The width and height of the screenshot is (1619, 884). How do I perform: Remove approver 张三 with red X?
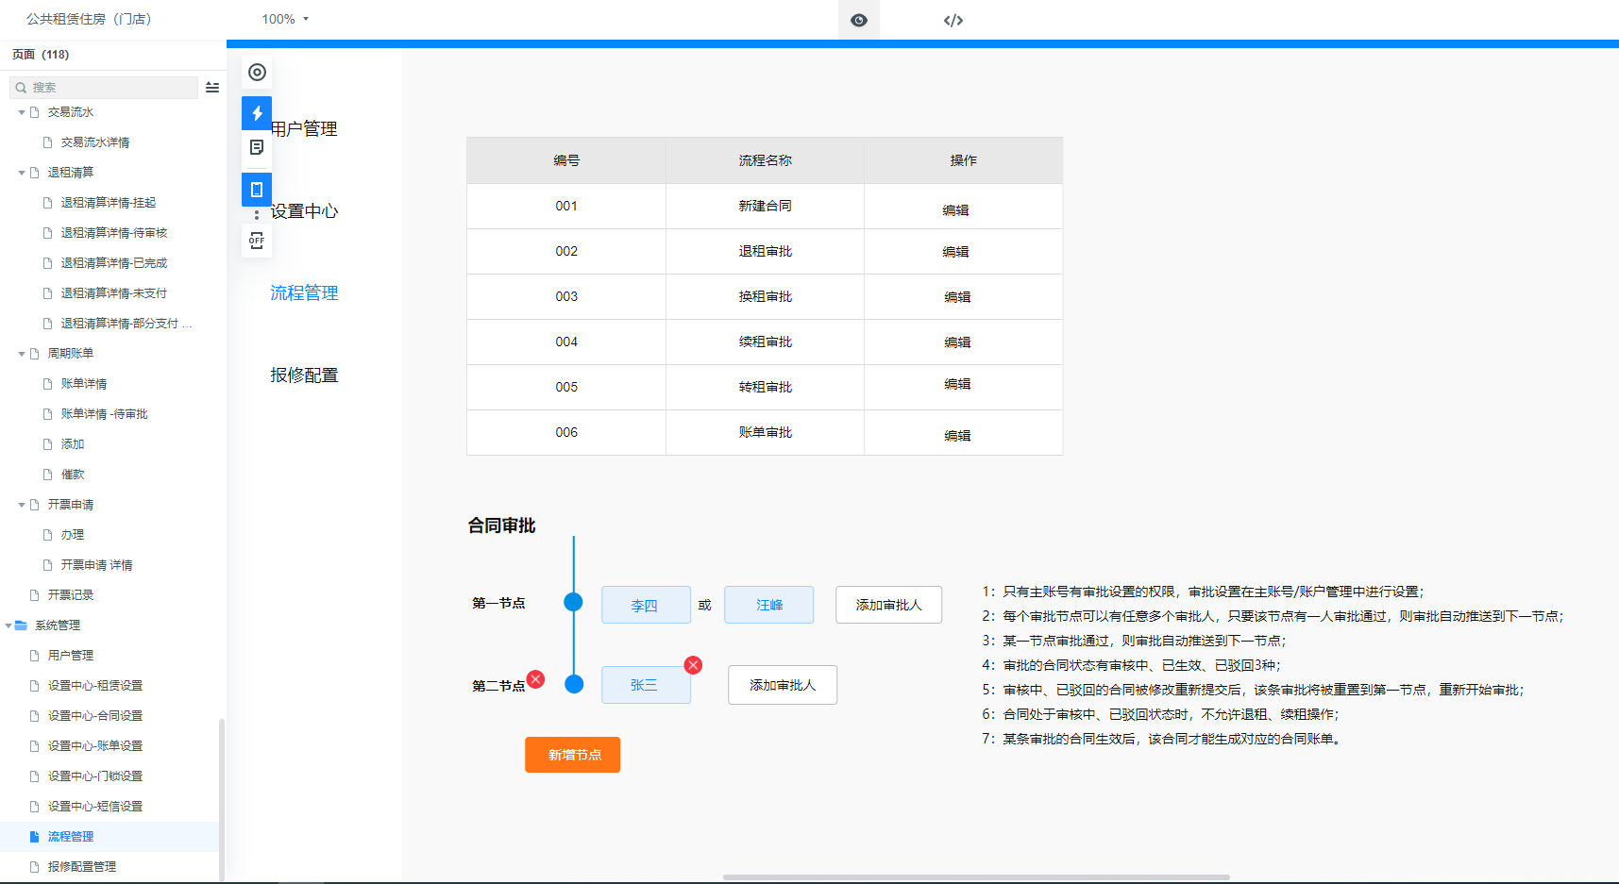[693, 665]
